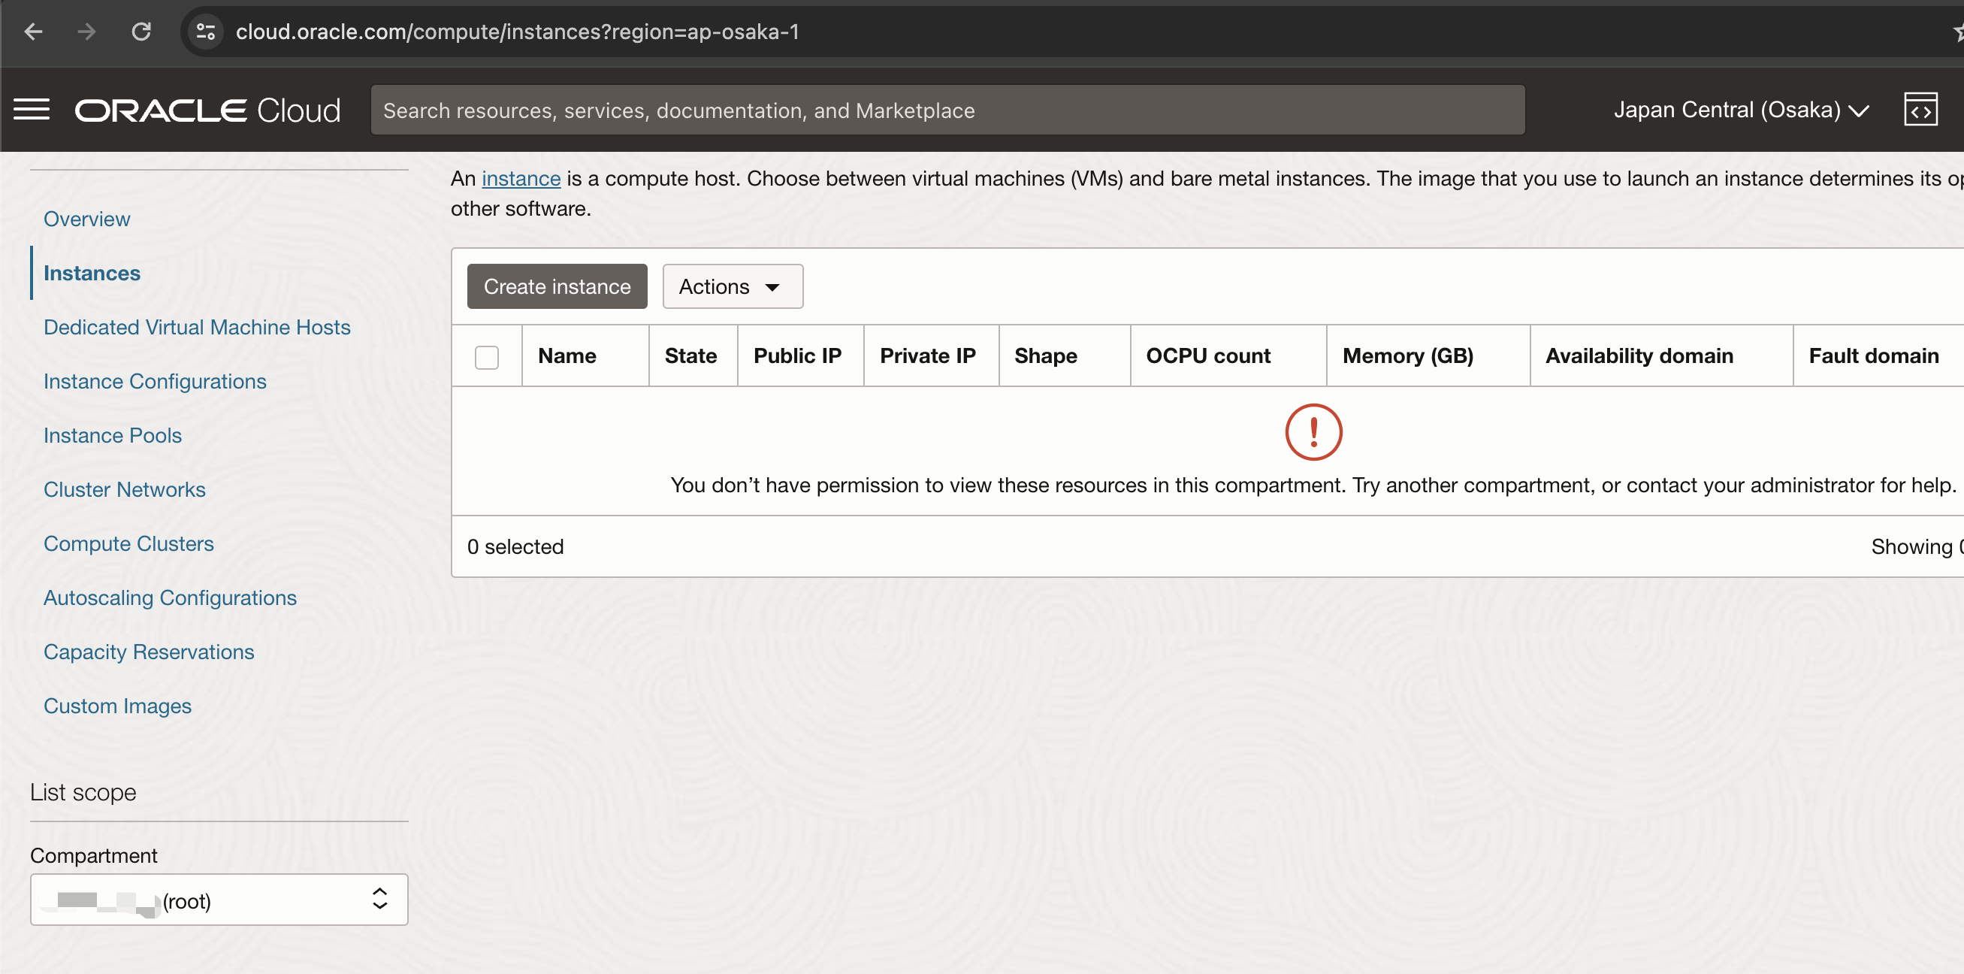Click the Oracle Cloud home logo icon
Viewport: 1964px width, 974px height.
(208, 110)
